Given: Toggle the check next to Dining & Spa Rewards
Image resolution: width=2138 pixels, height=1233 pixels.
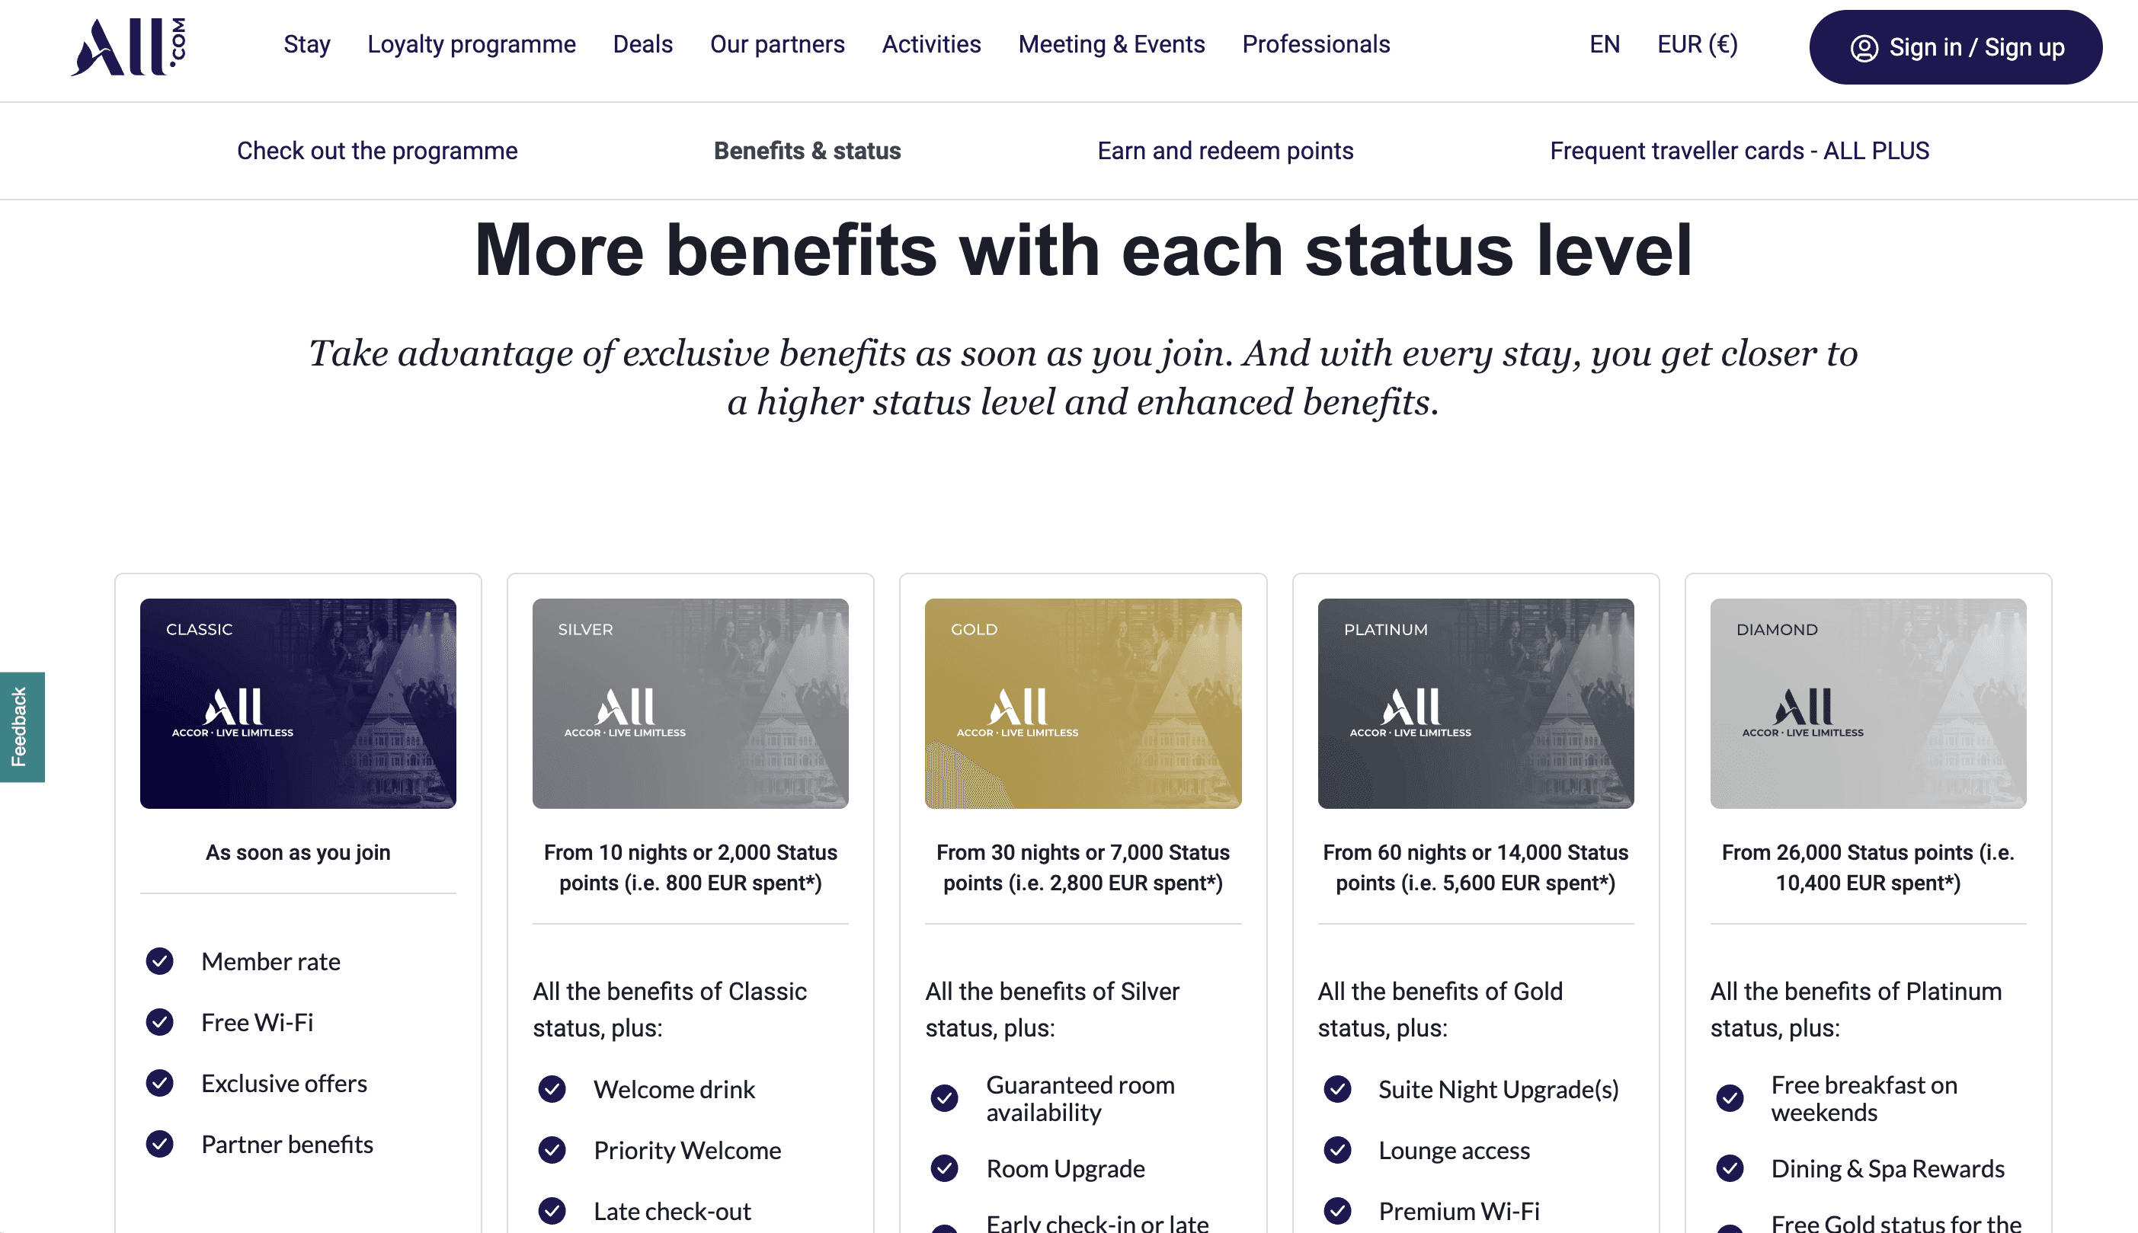Looking at the screenshot, I should pyautogui.click(x=1731, y=1168).
